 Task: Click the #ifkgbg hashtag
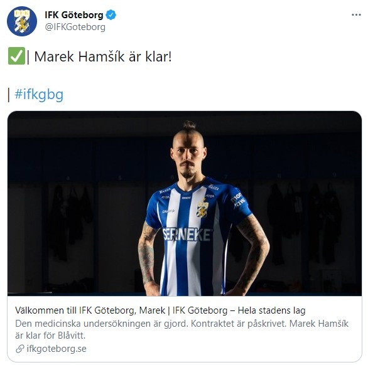39,95
